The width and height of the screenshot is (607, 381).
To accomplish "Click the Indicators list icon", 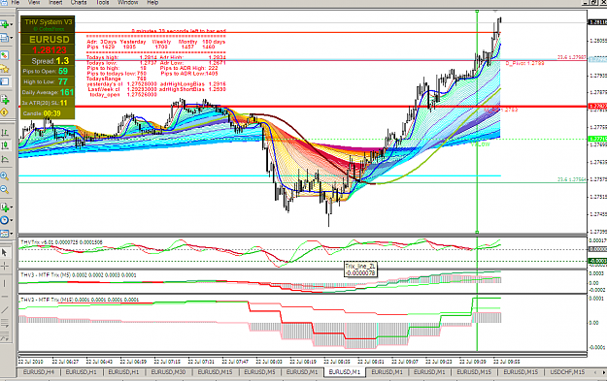I will pos(4,207).
